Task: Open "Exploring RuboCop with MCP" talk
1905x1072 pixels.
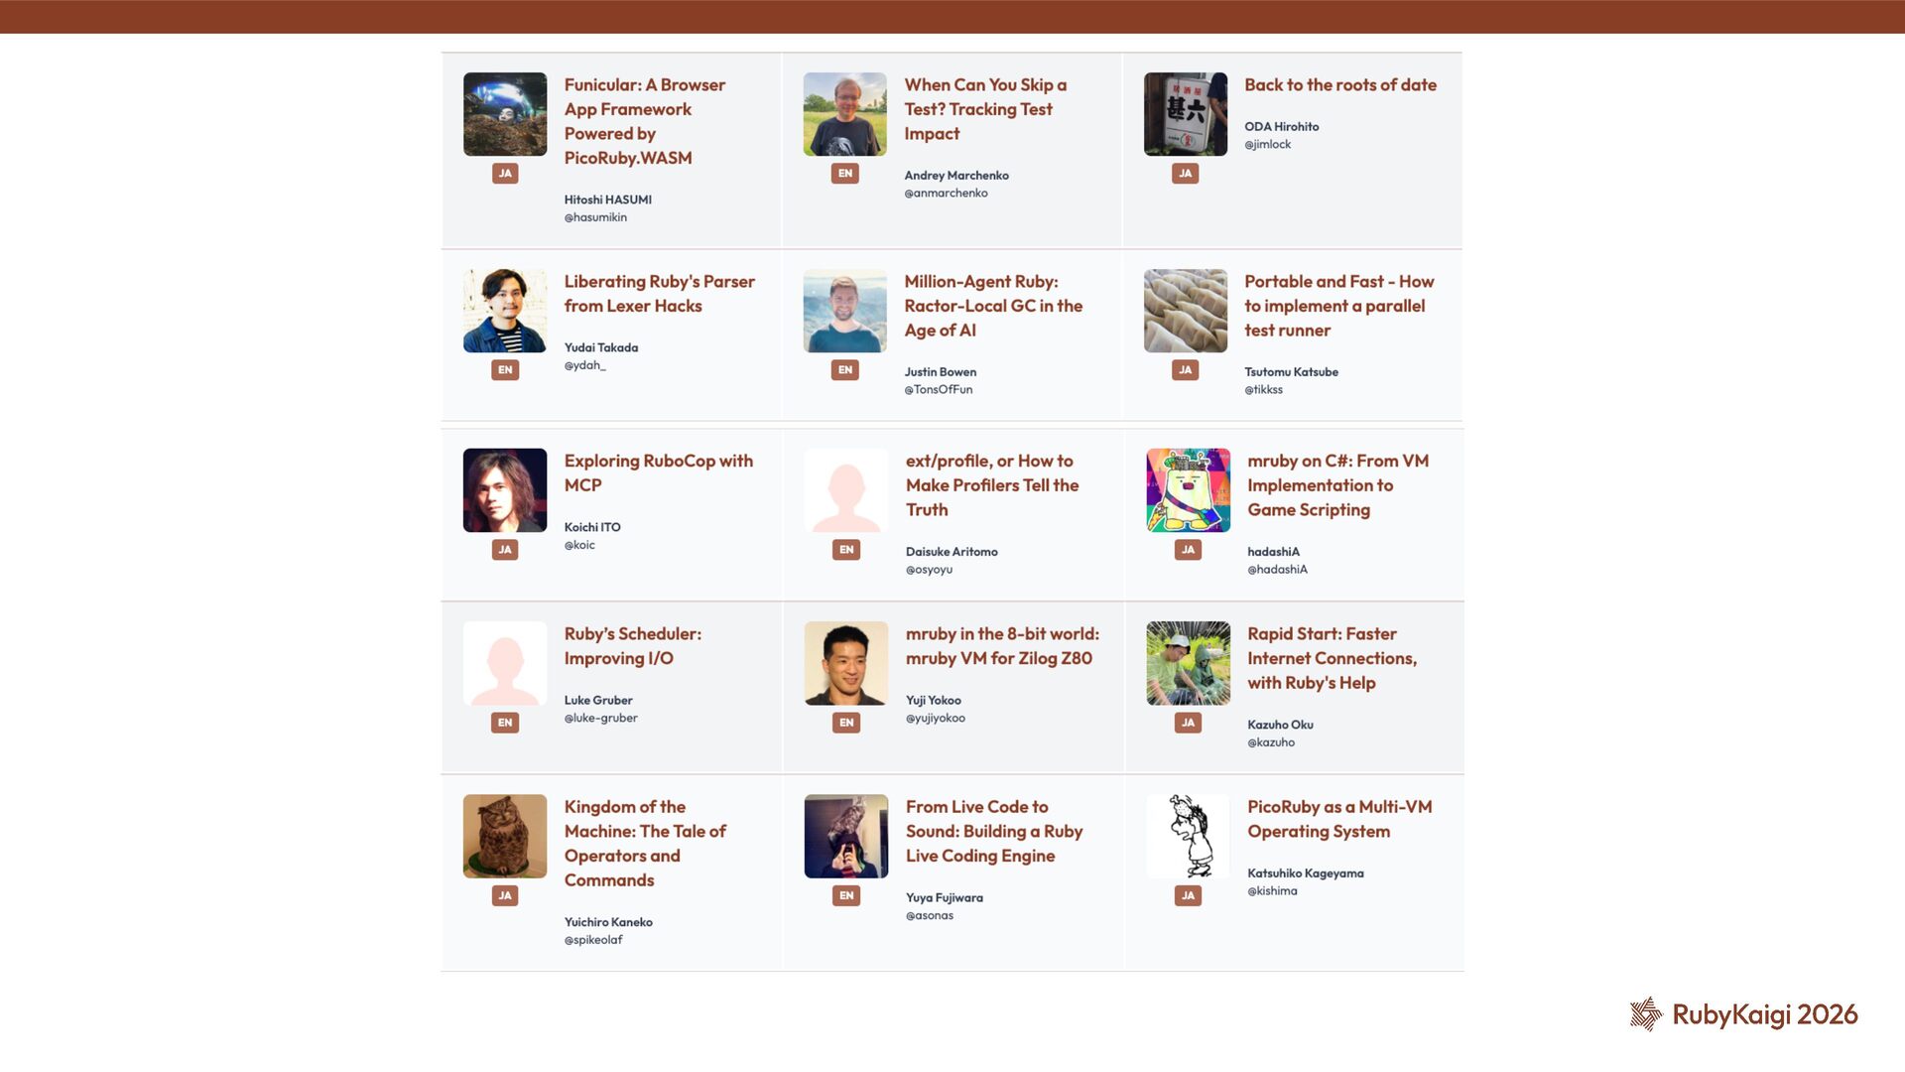Action: tap(658, 472)
